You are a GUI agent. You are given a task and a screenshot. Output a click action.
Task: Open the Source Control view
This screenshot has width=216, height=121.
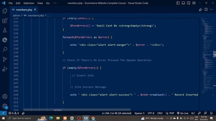click(x=5, y=59)
